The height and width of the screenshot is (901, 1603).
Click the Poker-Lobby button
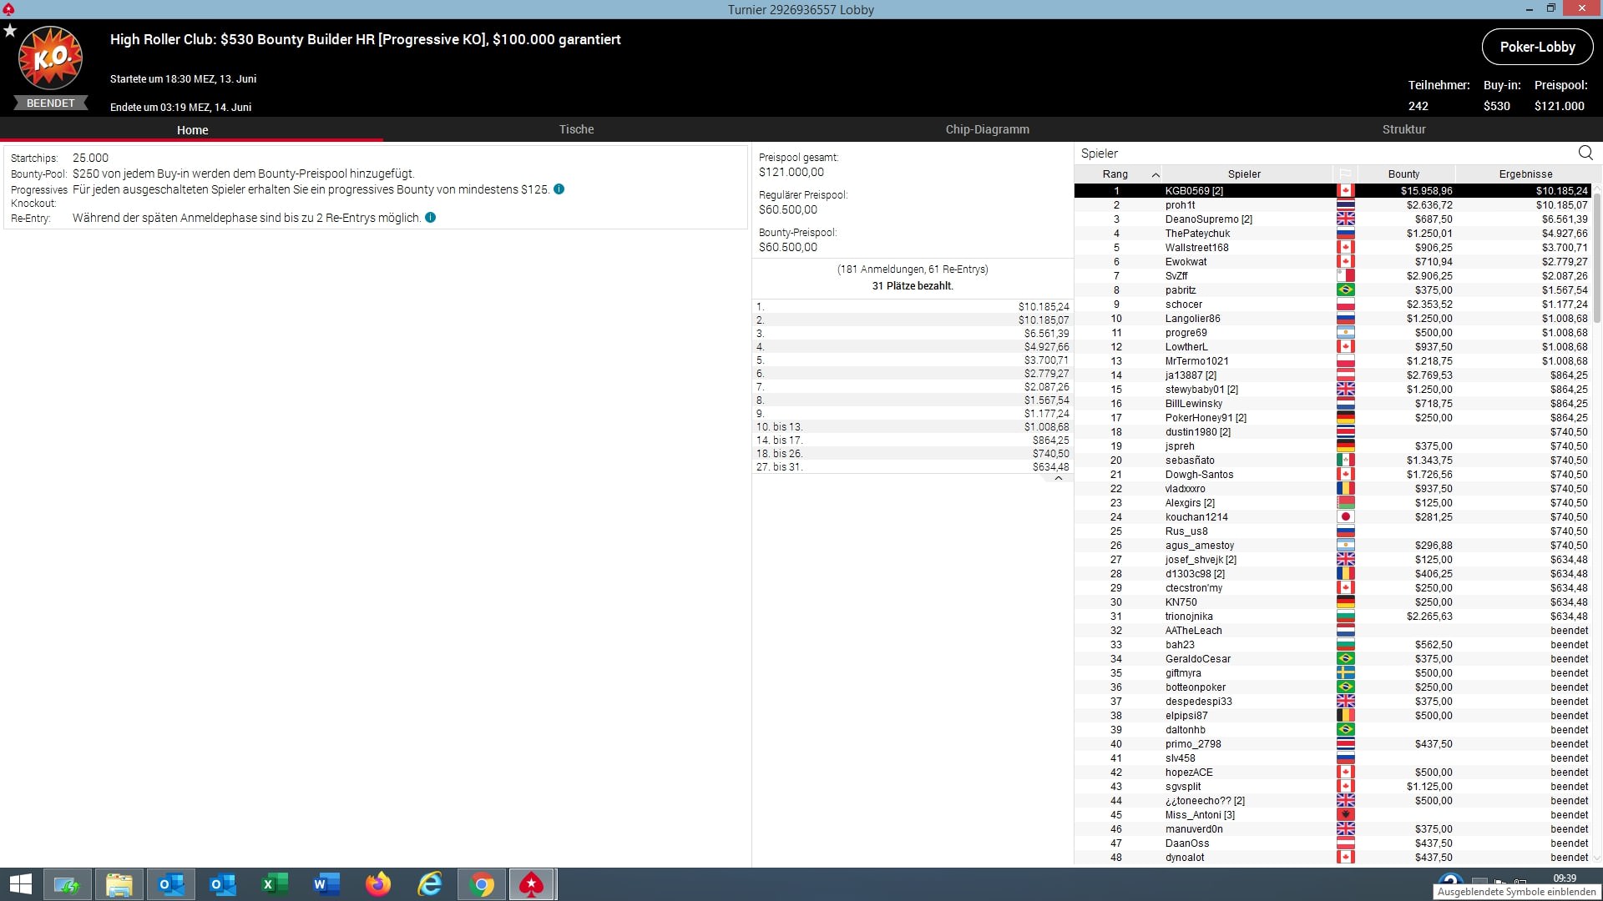click(1537, 48)
